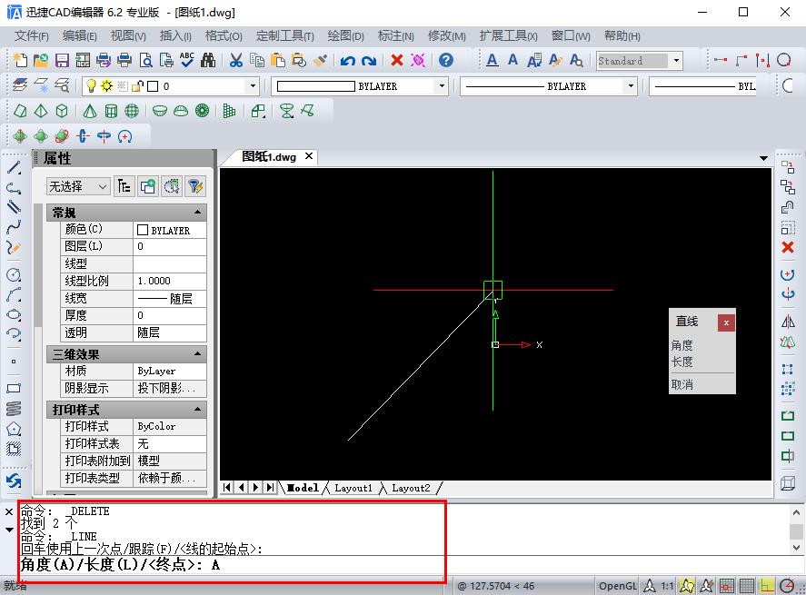Image resolution: width=806 pixels, height=595 pixels.
Task: Toggle layer freeze sun icon
Action: pyautogui.click(x=106, y=85)
